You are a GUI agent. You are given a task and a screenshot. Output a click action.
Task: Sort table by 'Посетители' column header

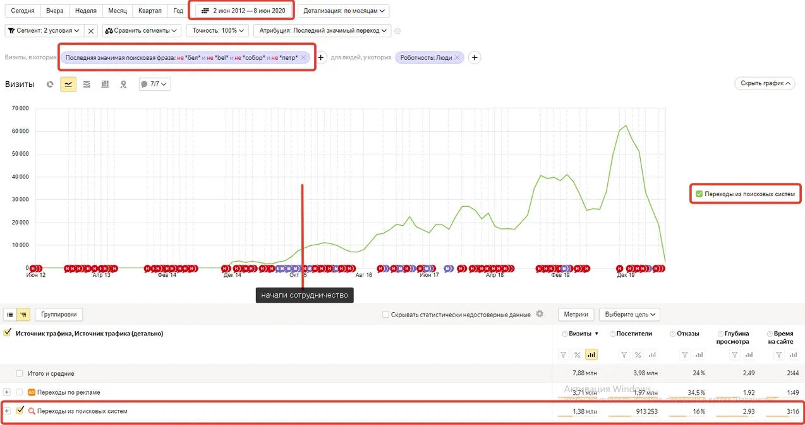point(636,334)
